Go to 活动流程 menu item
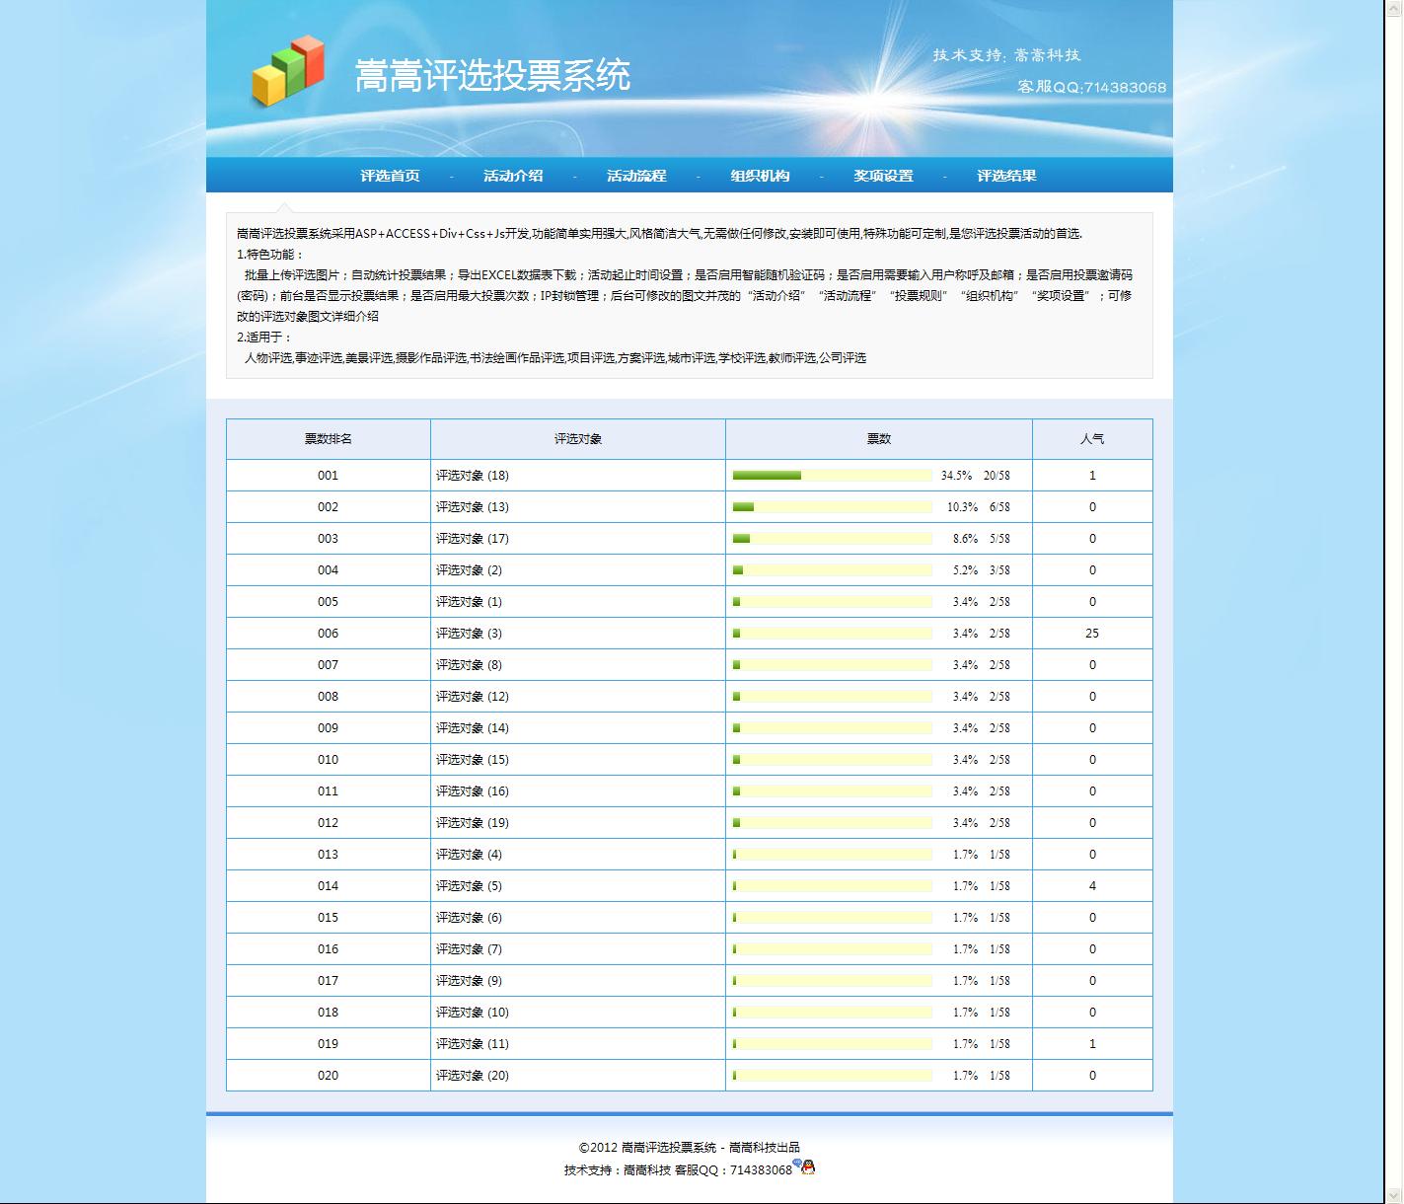The image size is (1404, 1204). 636,176
